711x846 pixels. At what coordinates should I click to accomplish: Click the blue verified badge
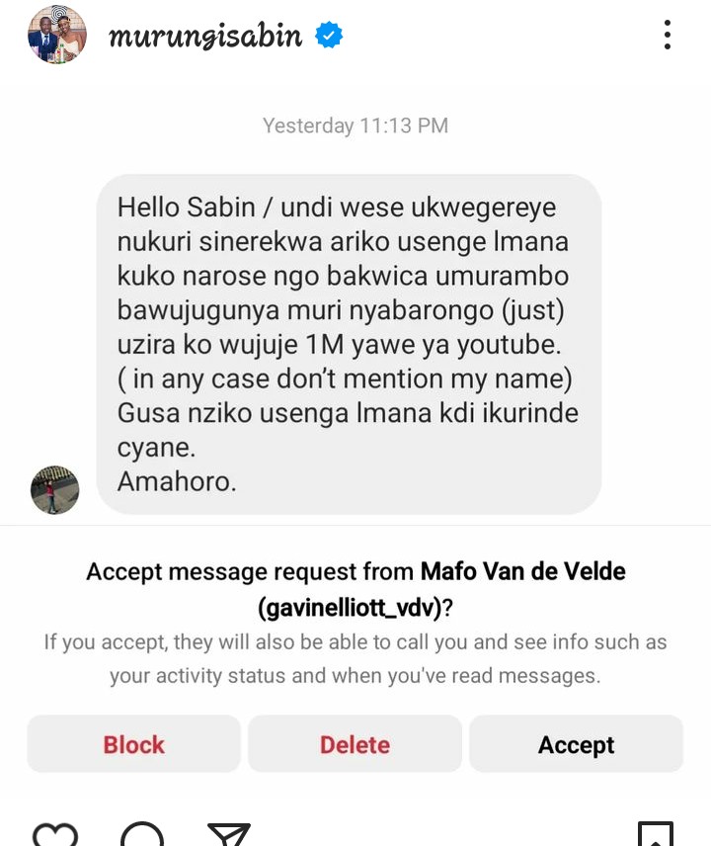click(329, 37)
